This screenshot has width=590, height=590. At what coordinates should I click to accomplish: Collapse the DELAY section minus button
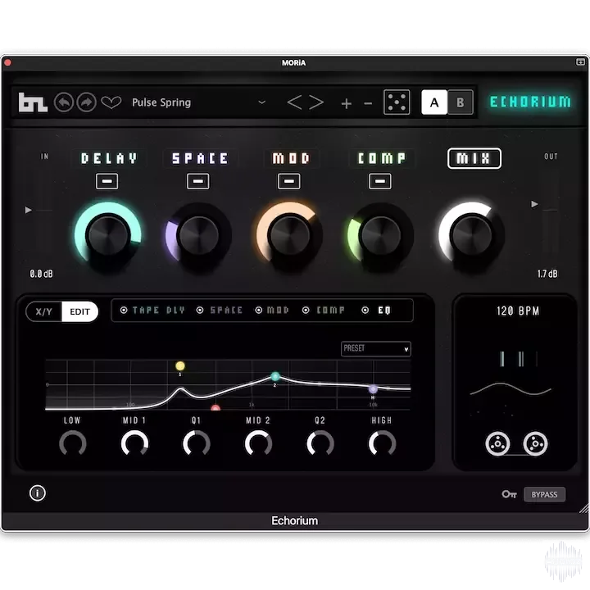coord(107,181)
